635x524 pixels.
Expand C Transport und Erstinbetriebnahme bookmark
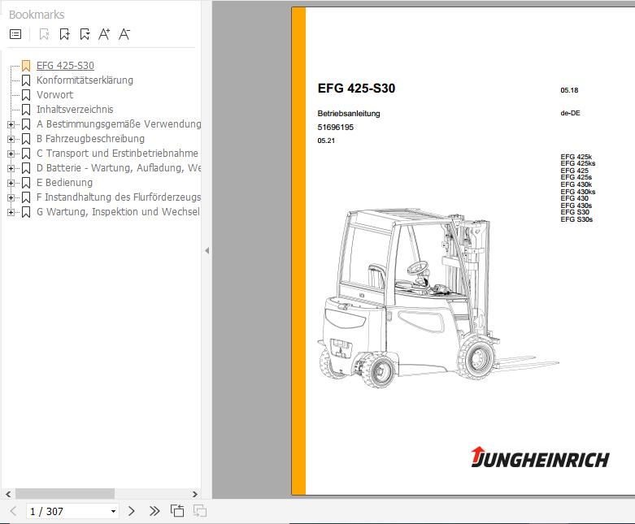tap(11, 154)
